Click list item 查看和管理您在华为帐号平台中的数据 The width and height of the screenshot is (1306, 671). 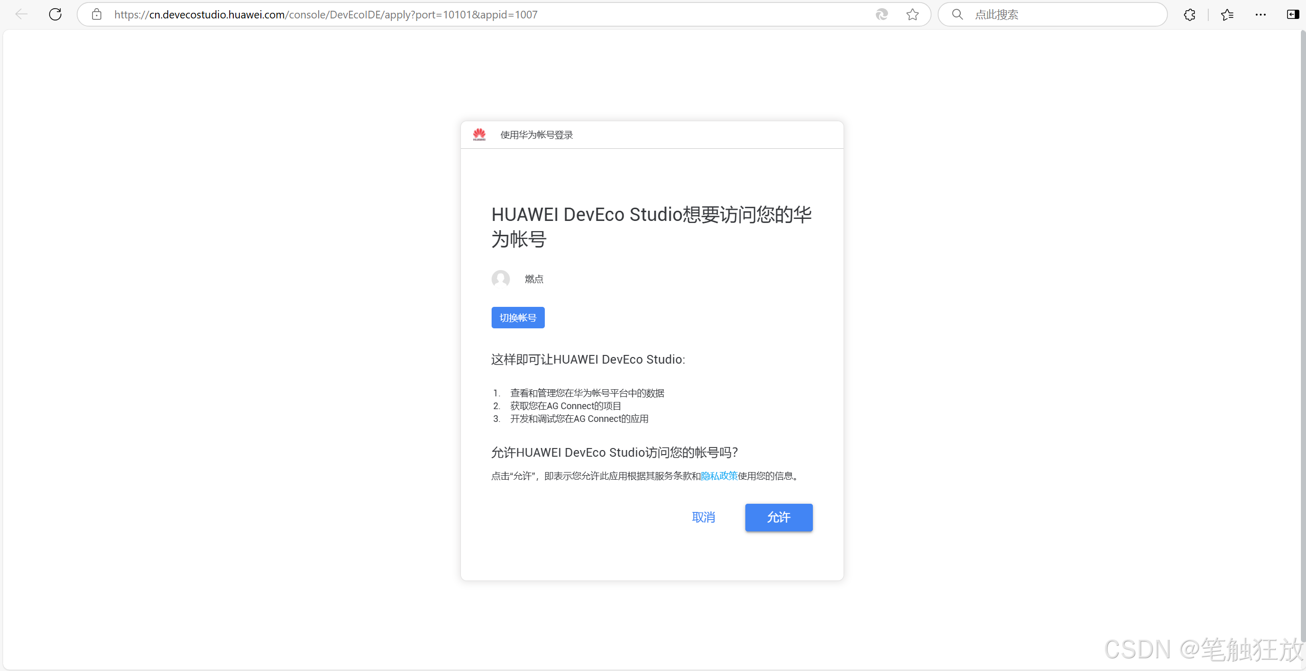point(587,393)
